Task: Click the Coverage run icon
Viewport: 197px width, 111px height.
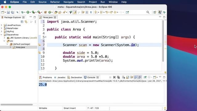Action: point(33,12)
